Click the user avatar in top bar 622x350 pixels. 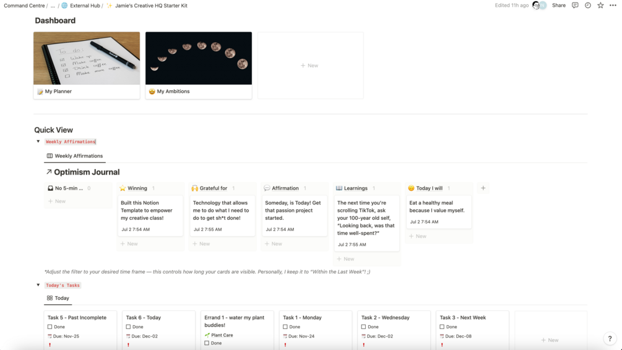(x=537, y=6)
